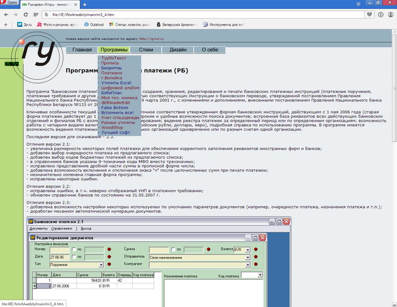Open the Outshoot bookmark
Screen dimensions: 397x307
(94, 24)
